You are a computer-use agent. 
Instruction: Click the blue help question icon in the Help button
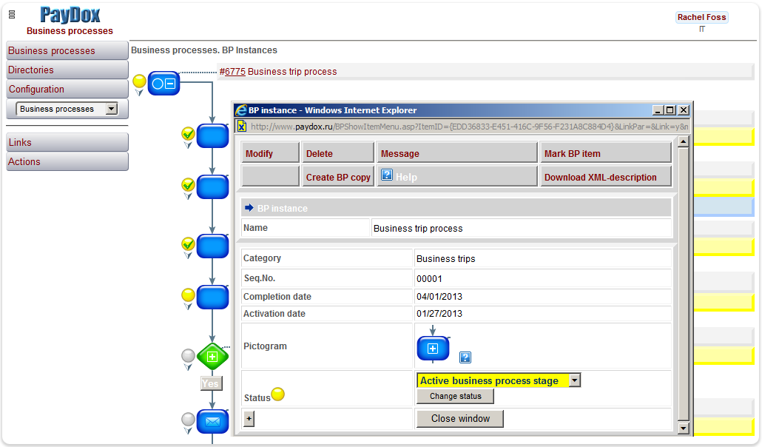[x=387, y=175]
